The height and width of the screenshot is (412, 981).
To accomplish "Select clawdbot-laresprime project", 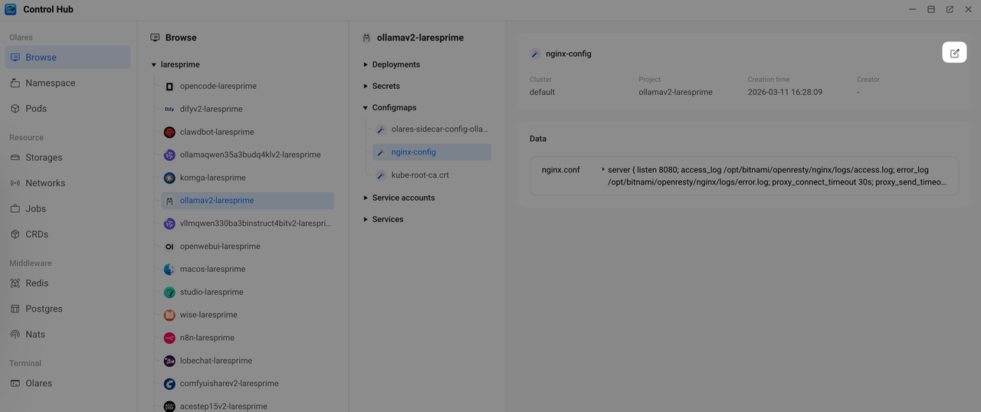I will 248,132.
